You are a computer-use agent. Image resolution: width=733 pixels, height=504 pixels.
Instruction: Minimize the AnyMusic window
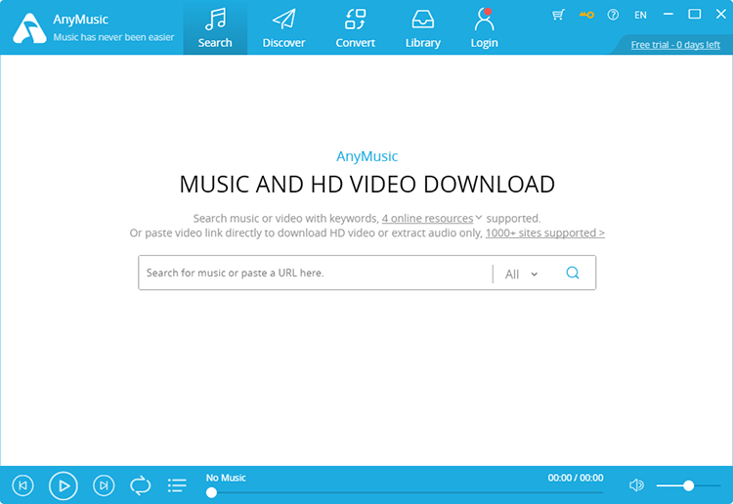(668, 15)
